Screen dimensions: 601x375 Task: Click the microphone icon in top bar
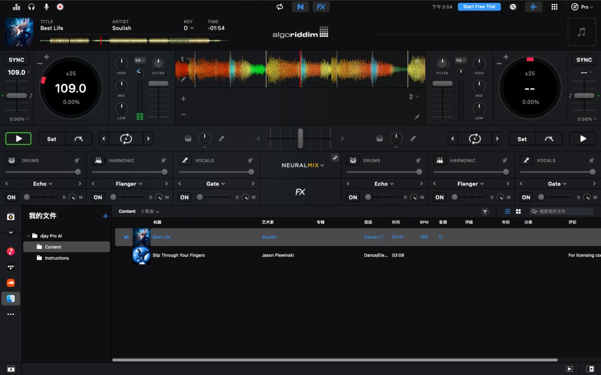pyautogui.click(x=46, y=7)
